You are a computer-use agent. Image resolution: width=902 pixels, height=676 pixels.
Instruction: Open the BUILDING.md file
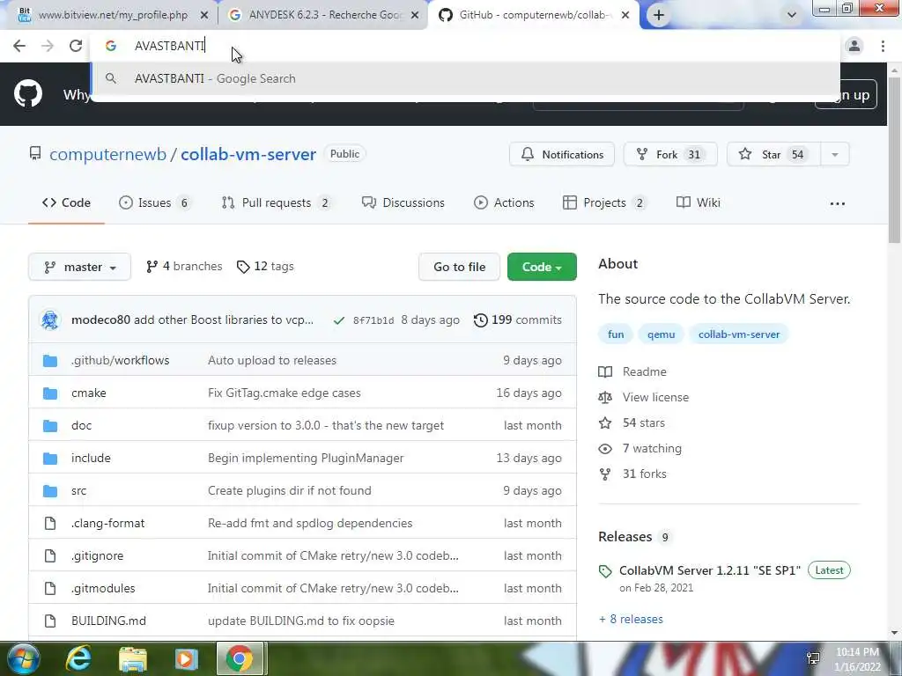click(x=108, y=621)
